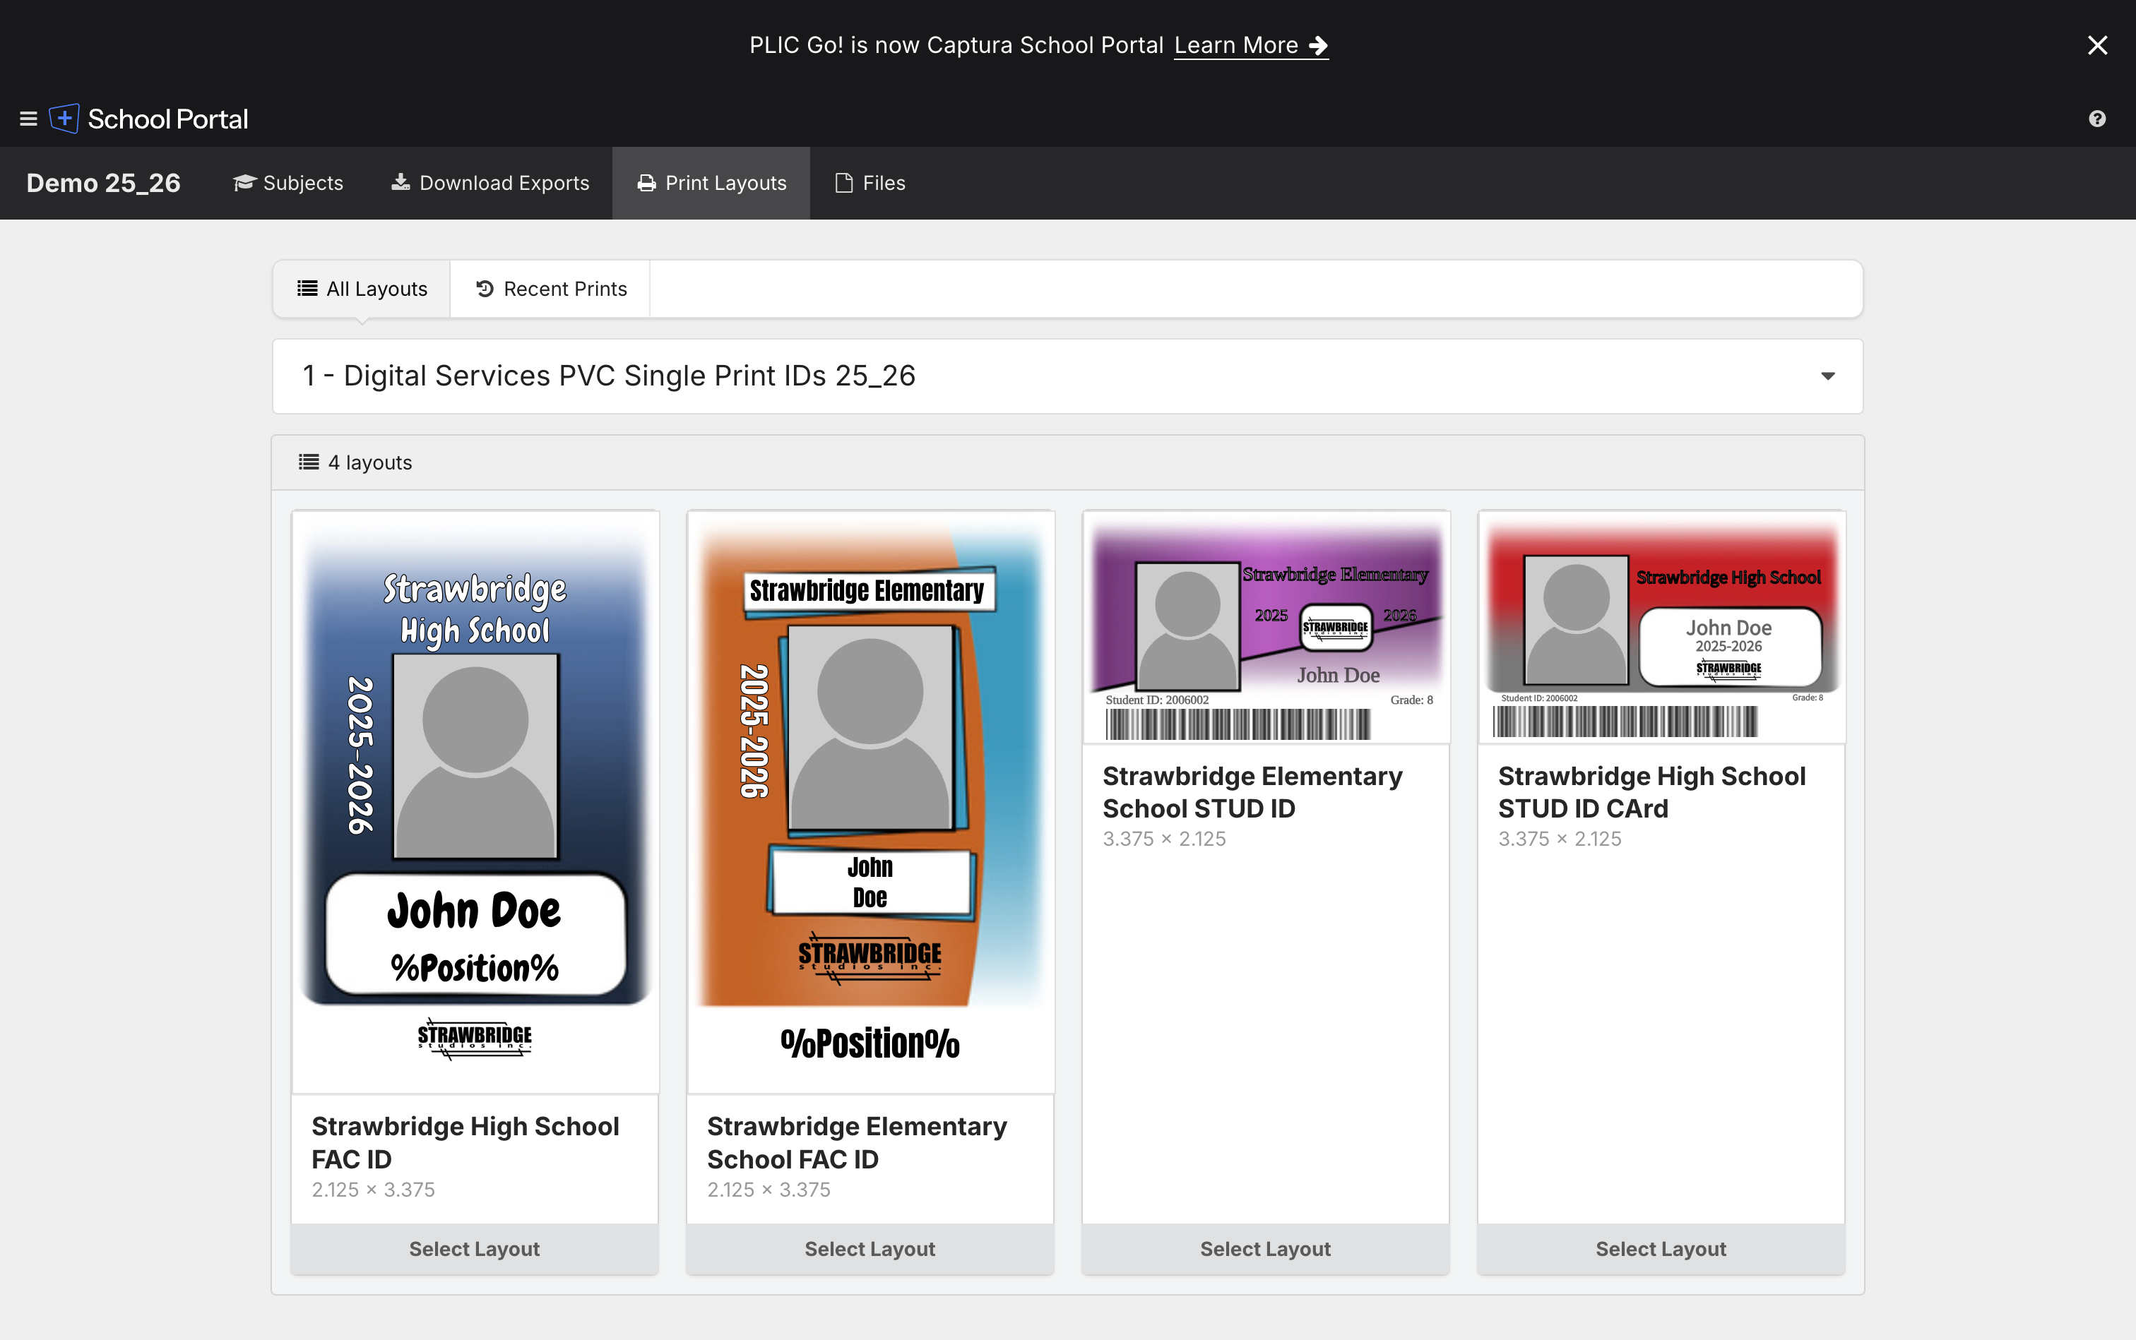Screen dimensions: 2136x1340
Task: Select Layout for Strawbridge Elementary School FAC ID
Action: pos(870,1249)
